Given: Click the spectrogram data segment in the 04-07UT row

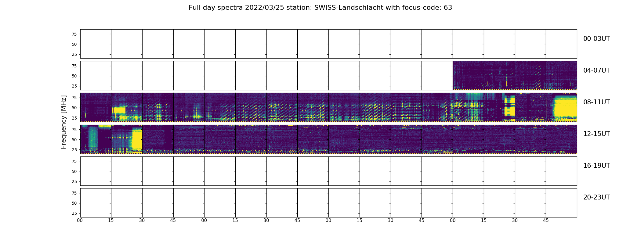Looking at the screenshot, I should 515,75.
